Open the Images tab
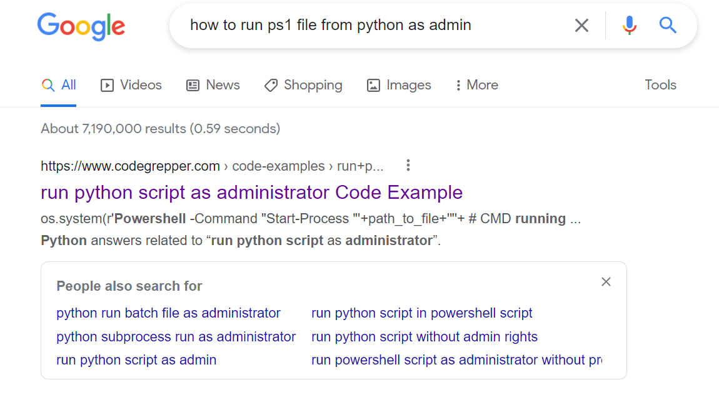 399,85
